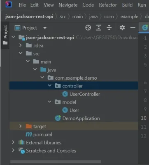Open the Edit menu

click(x=35, y=5)
